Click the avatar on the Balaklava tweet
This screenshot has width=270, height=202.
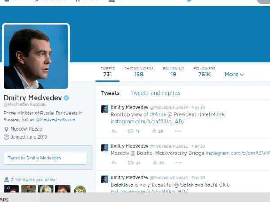104,179
